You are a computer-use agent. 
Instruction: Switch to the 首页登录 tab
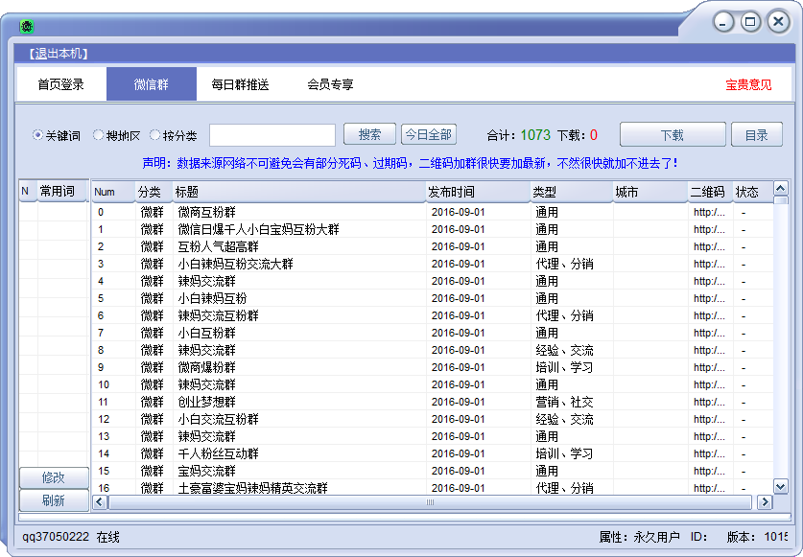pyautogui.click(x=60, y=84)
